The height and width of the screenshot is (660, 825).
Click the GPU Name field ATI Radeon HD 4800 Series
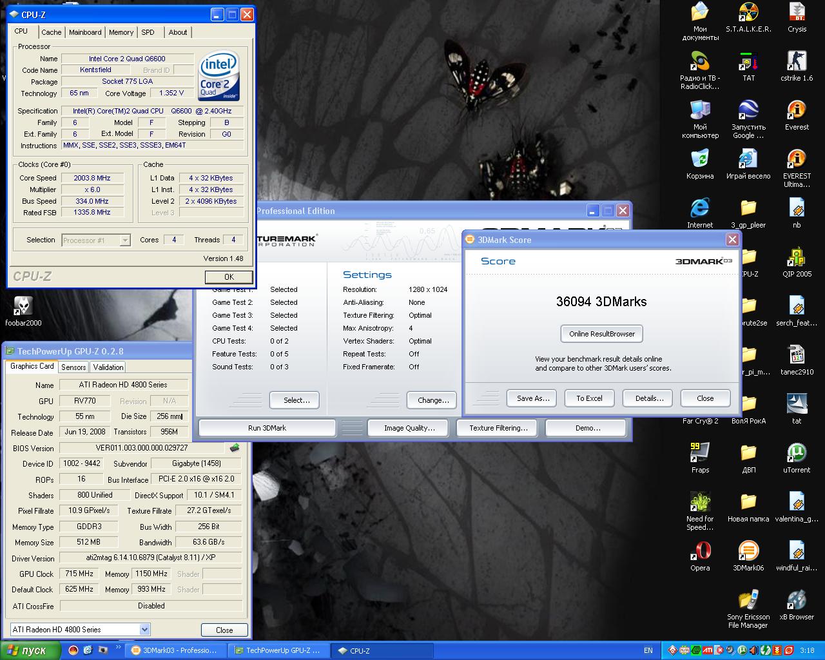pos(122,385)
